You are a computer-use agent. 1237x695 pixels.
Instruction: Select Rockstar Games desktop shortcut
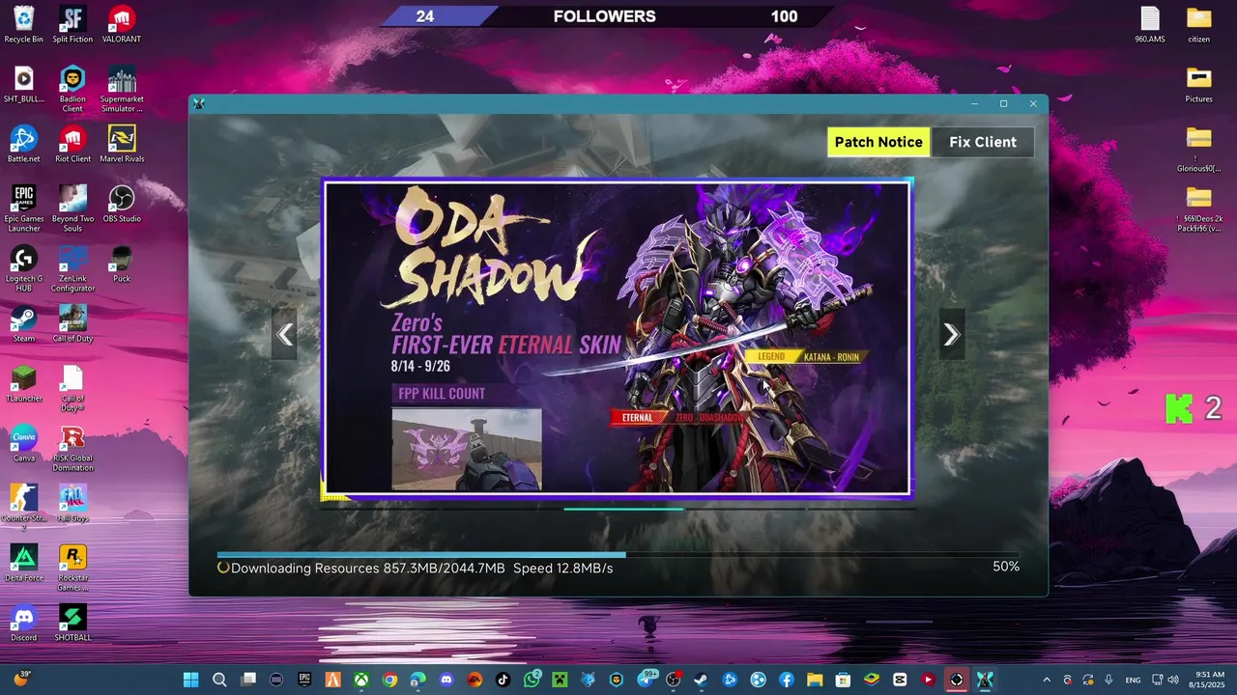72,568
